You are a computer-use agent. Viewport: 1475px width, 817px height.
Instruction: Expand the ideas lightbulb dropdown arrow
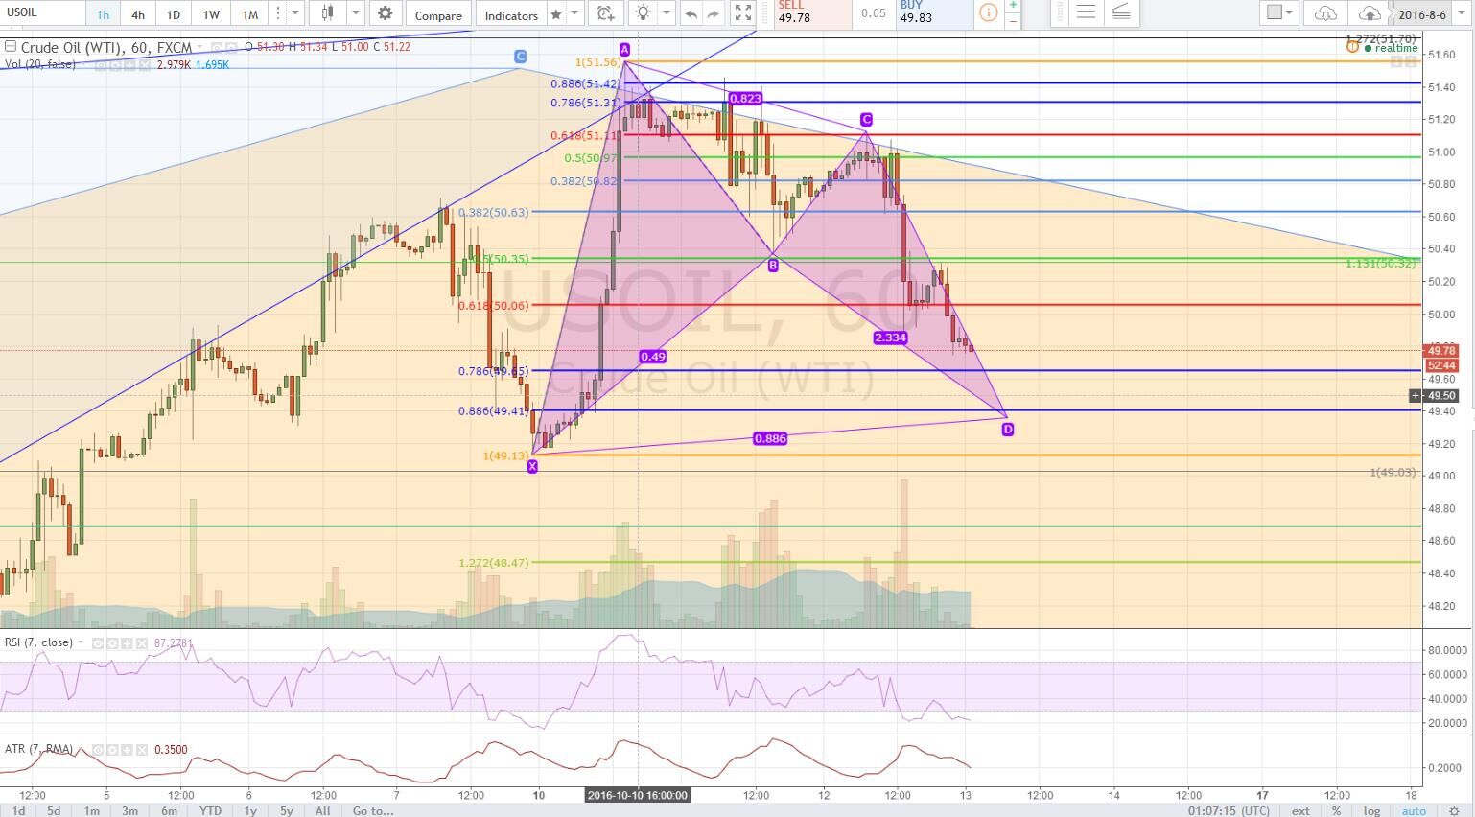(666, 14)
